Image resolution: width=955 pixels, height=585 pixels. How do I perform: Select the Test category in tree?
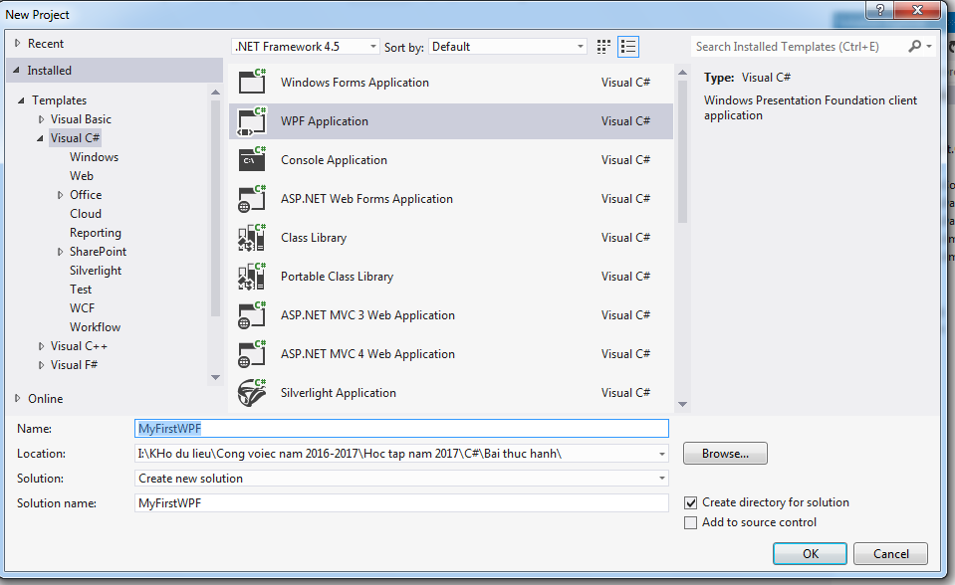tap(81, 290)
